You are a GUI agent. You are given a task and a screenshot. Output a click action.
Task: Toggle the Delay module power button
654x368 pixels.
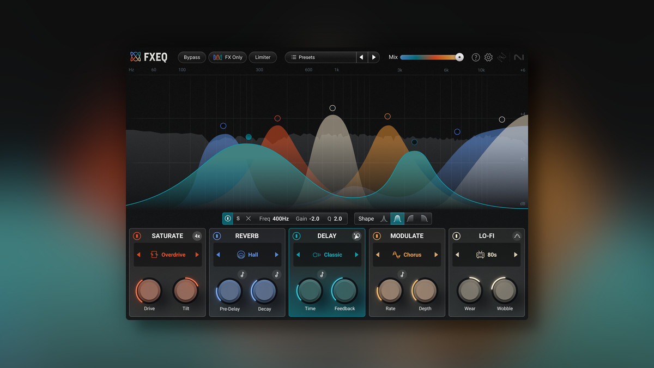pyautogui.click(x=296, y=236)
